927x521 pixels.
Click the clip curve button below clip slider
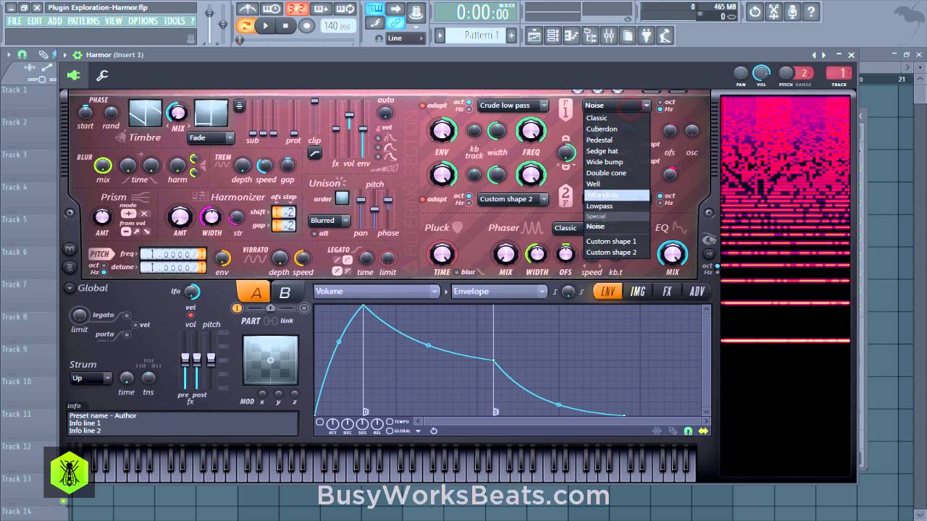314,152
